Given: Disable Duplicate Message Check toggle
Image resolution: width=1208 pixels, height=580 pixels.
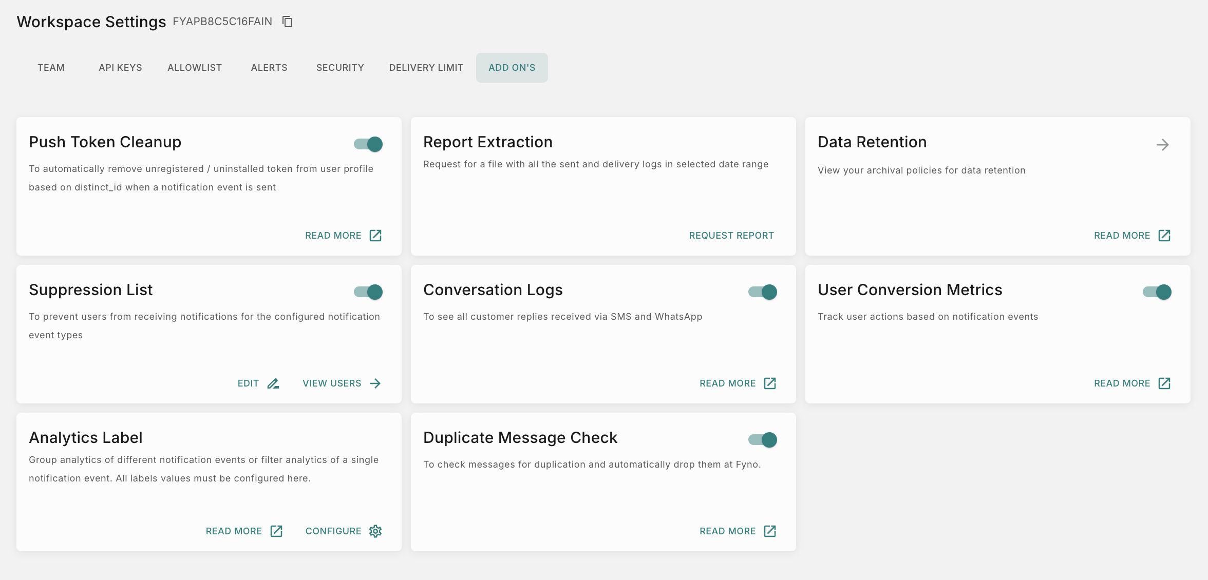Looking at the screenshot, I should point(763,440).
